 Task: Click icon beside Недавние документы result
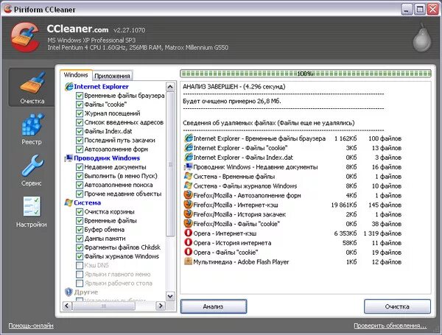tap(188, 166)
